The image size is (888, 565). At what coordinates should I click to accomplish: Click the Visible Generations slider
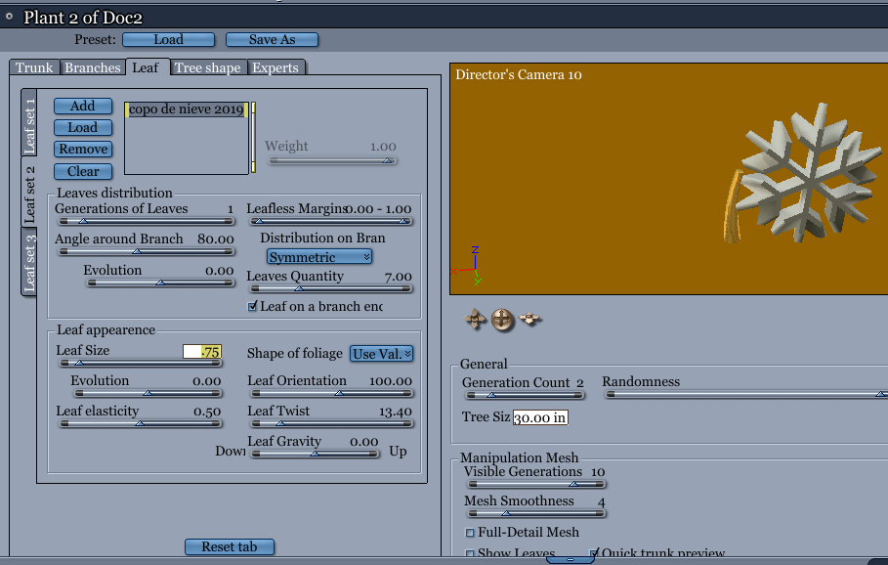[536, 484]
